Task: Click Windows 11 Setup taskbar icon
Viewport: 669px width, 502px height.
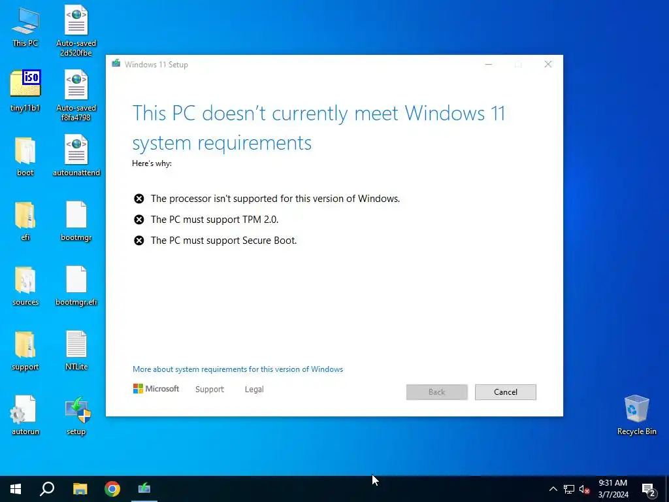Action: click(144, 489)
